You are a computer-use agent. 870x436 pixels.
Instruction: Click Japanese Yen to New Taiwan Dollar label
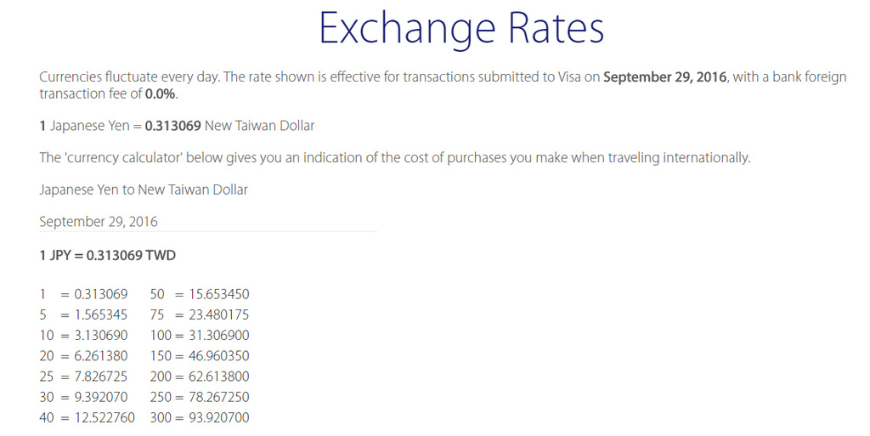143,190
